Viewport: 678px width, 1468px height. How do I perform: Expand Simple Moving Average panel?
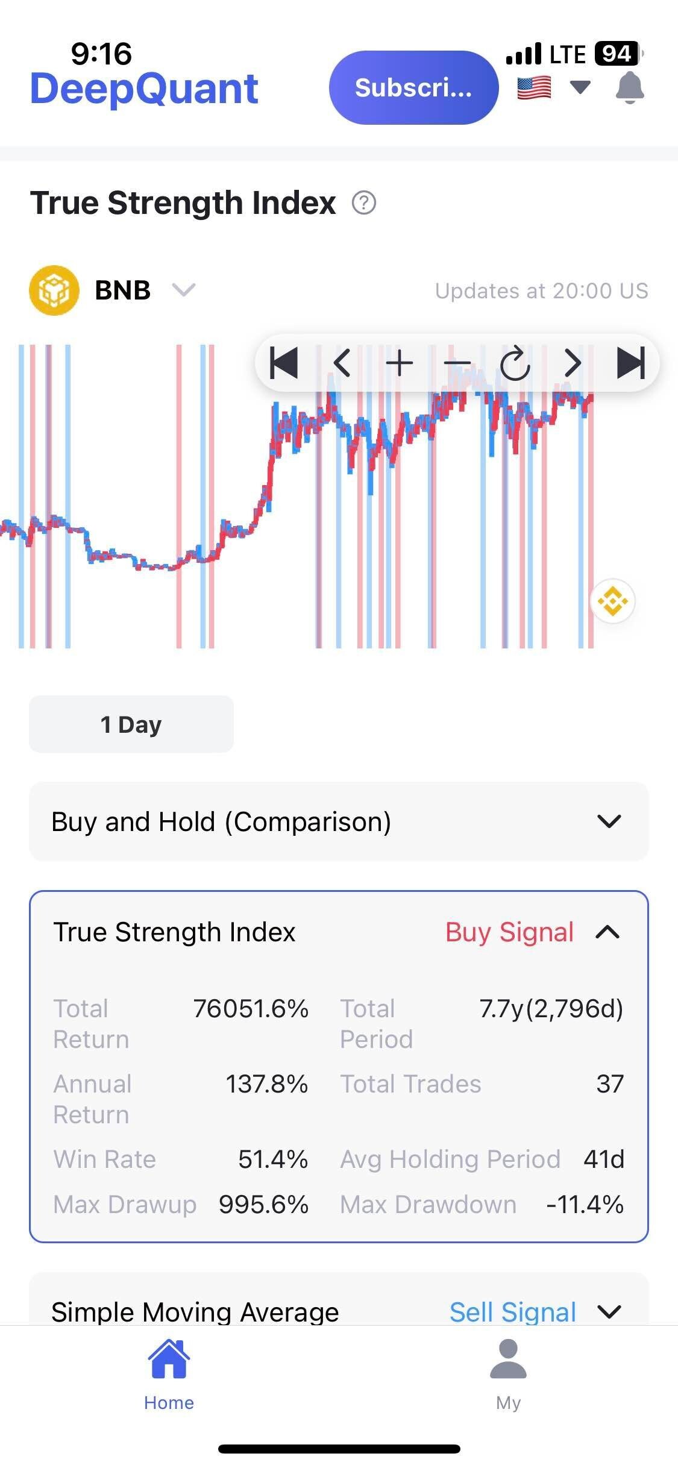609,1311
